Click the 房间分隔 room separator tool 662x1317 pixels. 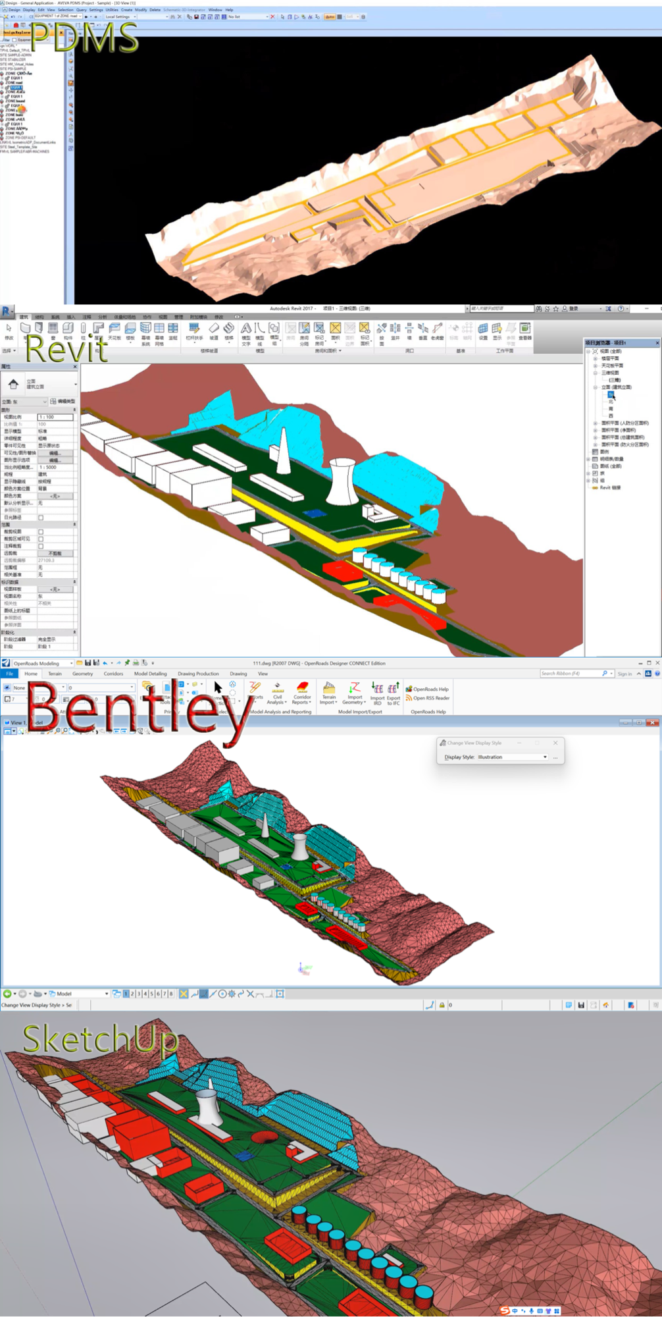[x=304, y=333]
